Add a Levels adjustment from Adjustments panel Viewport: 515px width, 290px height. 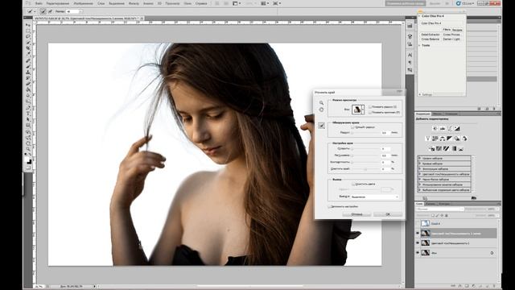click(x=443, y=129)
